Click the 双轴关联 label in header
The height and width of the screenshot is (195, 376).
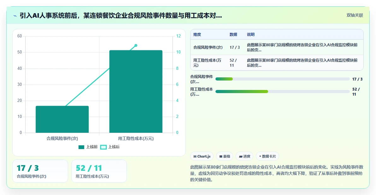[355, 15]
